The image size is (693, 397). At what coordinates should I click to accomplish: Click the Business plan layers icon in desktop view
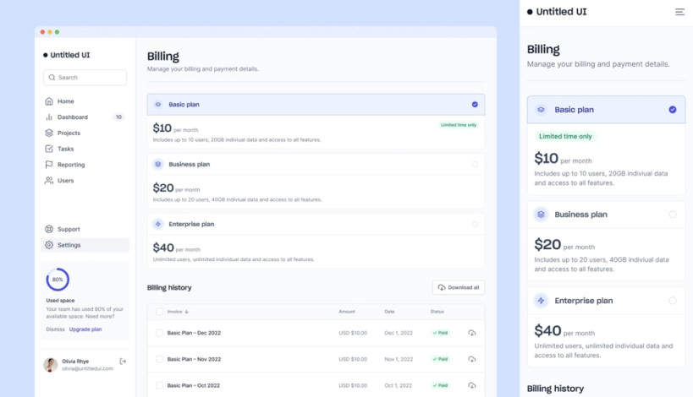tap(158, 165)
